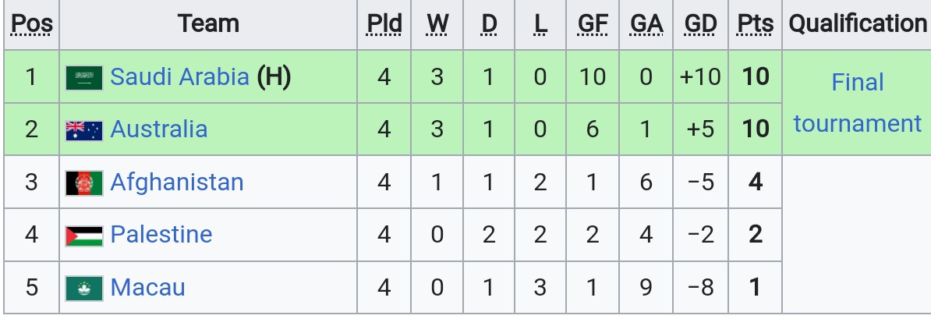This screenshot has width=931, height=319.
Task: Click the Saudi Arabia flag icon
Action: pyautogui.click(x=84, y=78)
